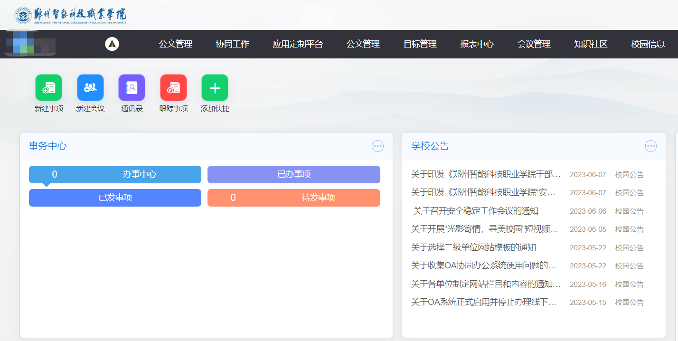Viewport: 678px width, 341px height.
Task: Expand the 事务中心 panel more-options button
Action: (x=377, y=146)
